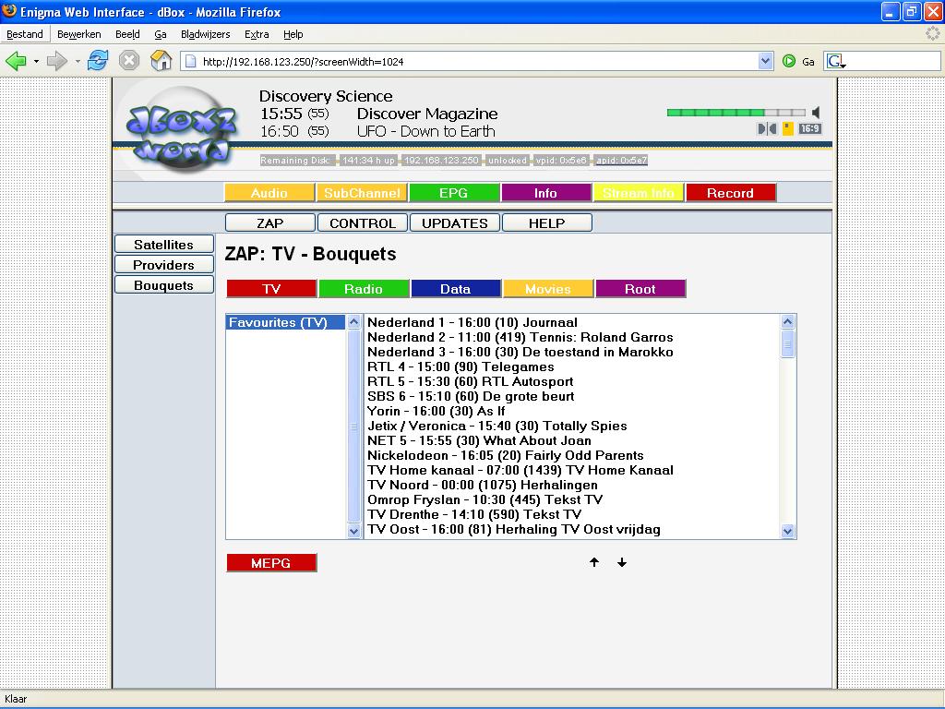
Task: Open Stream Info button
Action: pyautogui.click(x=639, y=193)
